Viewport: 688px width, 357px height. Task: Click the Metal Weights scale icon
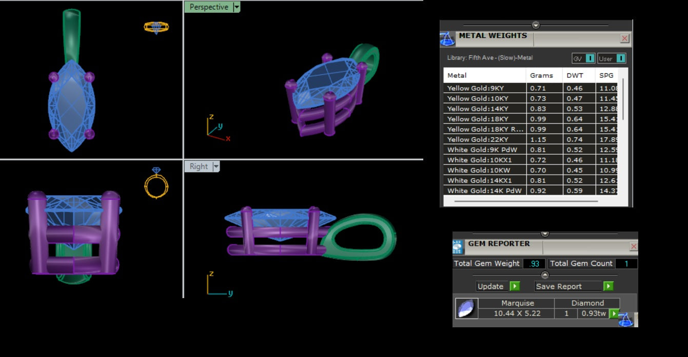coord(447,39)
